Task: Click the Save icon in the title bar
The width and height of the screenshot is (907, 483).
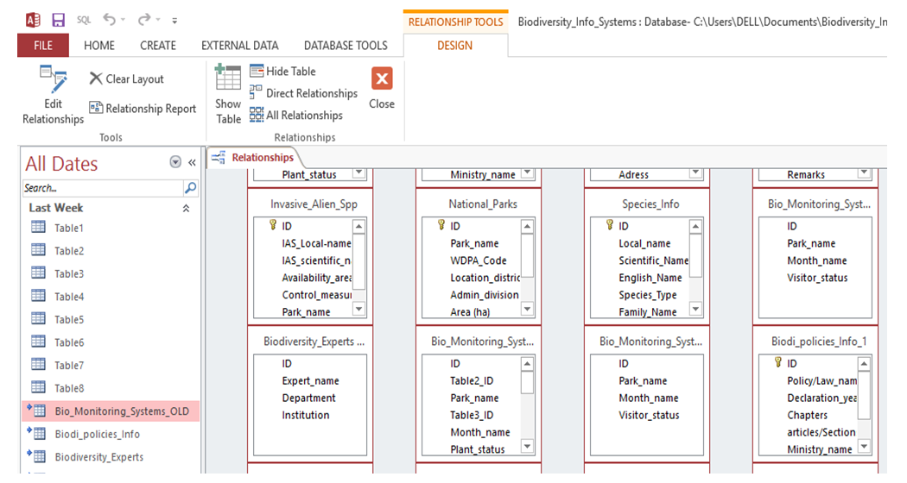Action: coord(58,19)
